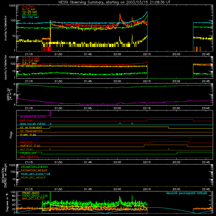Select the '6-12 keV' legend label
The height and width of the screenshot is (216, 216).
pyautogui.click(x=29, y=9)
